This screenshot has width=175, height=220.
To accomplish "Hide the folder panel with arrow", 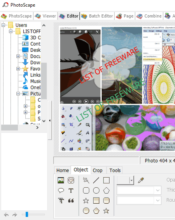I will point(50,120).
